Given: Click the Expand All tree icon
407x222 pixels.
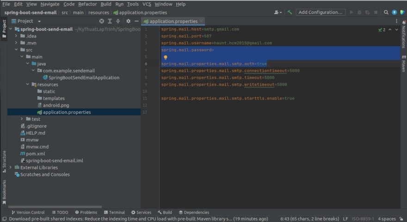Looking at the screenshot, I should coord(110,21).
